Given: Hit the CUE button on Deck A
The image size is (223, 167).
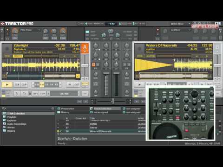Looking at the screenshot, I should coord(17,84).
